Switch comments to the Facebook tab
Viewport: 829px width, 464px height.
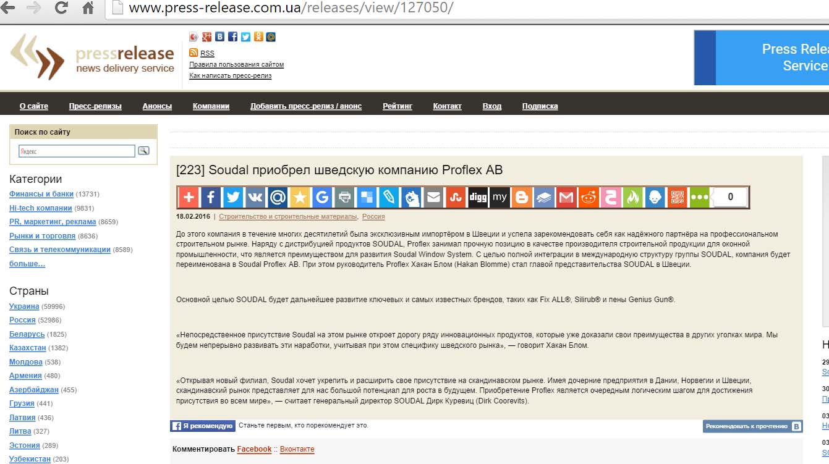pyautogui.click(x=254, y=449)
